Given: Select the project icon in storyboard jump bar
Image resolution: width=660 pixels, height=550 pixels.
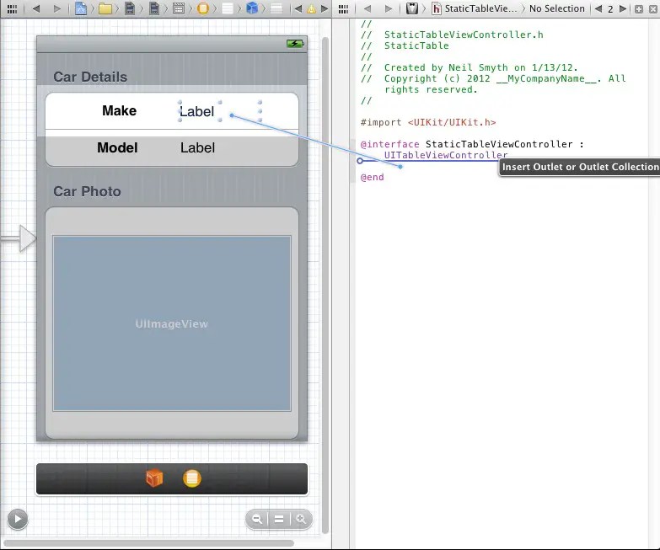Looking at the screenshot, I should coord(80,8).
